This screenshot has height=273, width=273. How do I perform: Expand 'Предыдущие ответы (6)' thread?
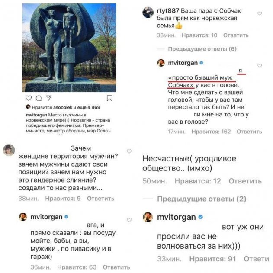[x=202, y=49]
